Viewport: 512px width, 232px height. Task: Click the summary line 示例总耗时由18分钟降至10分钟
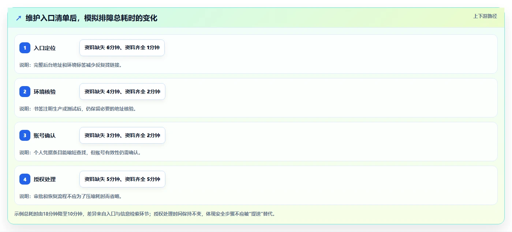tap(146, 214)
